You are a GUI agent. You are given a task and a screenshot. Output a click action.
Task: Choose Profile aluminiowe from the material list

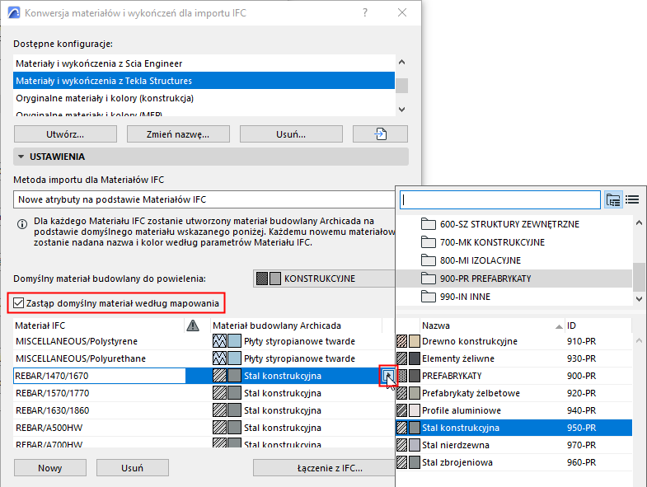click(x=514, y=410)
